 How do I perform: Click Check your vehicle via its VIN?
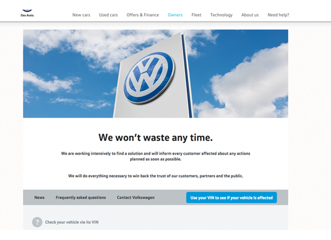(x=72, y=222)
